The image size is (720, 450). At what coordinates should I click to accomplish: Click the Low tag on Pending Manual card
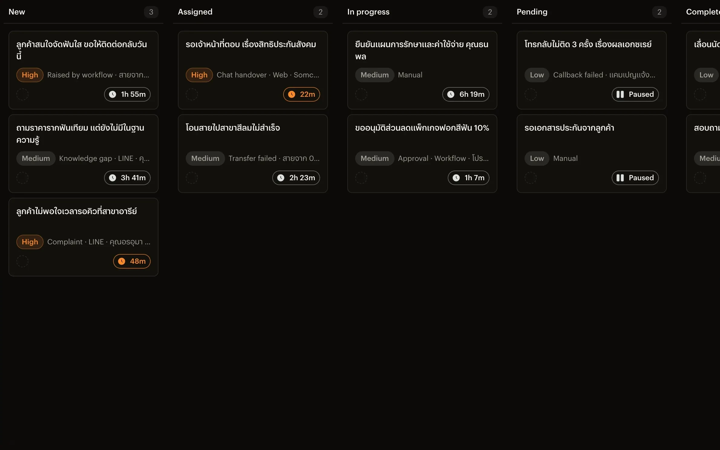537,158
